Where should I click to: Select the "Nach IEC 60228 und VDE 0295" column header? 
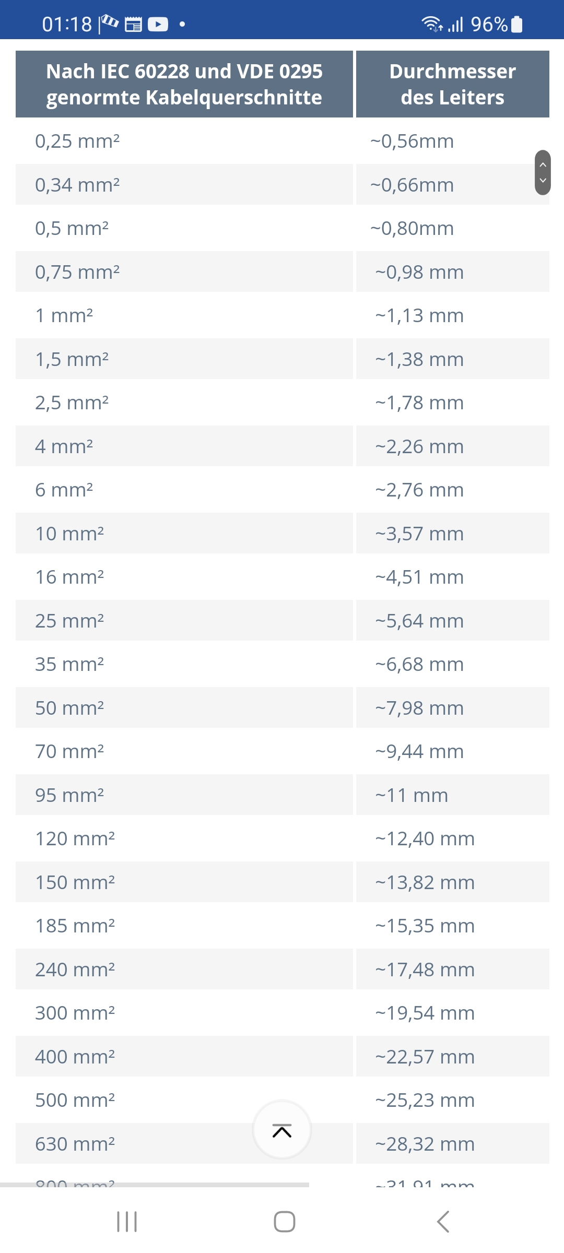pyautogui.click(x=184, y=84)
